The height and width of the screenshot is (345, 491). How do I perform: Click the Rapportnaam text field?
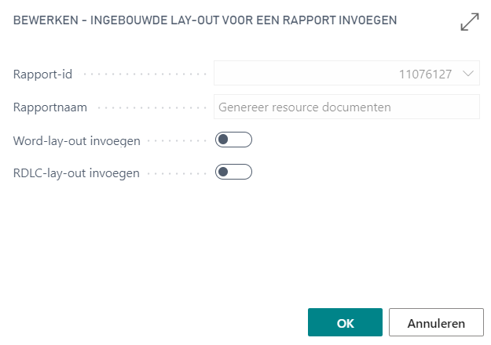pyautogui.click(x=346, y=107)
